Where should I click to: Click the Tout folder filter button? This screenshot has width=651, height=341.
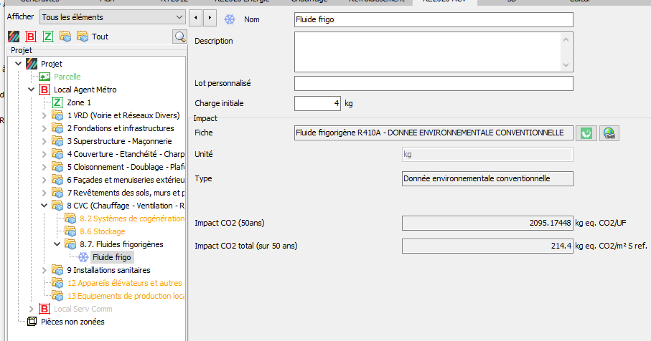click(93, 36)
